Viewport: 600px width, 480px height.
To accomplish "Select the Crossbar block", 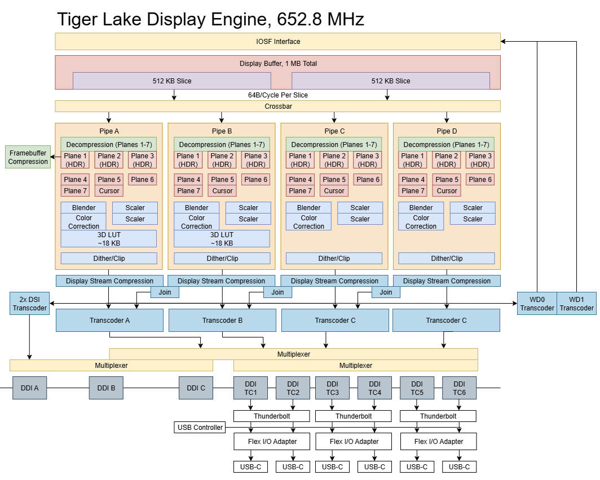I will tap(278, 106).
